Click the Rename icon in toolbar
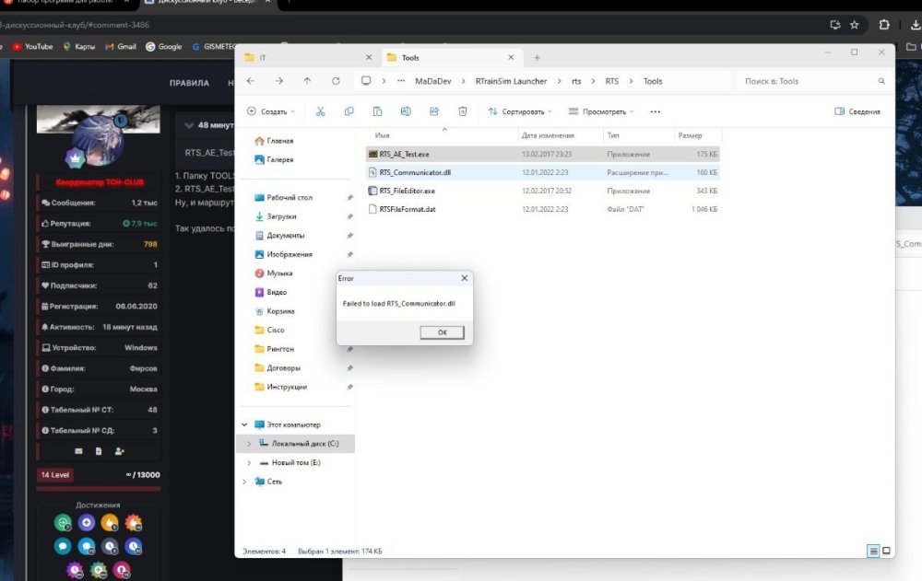 [406, 111]
